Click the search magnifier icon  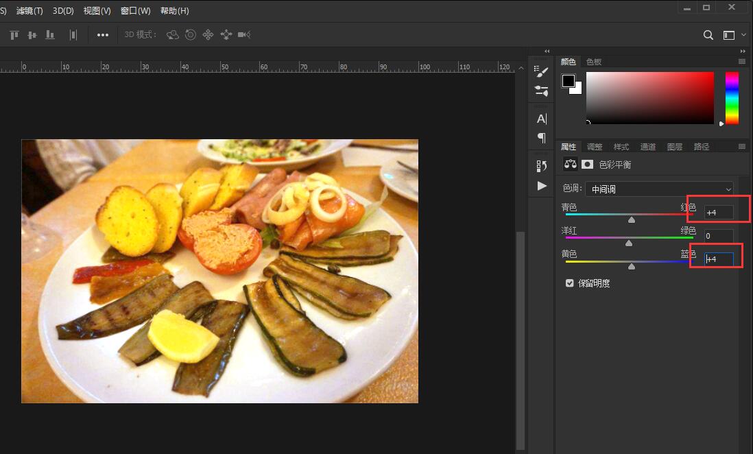[x=708, y=35]
